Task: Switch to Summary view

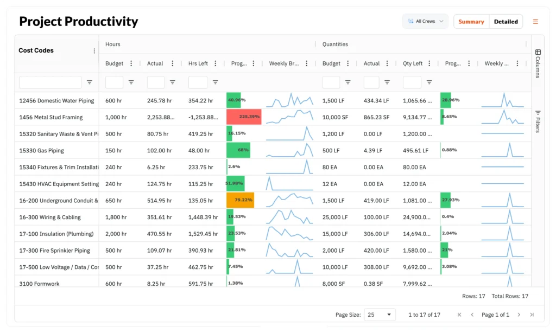Action: [471, 22]
